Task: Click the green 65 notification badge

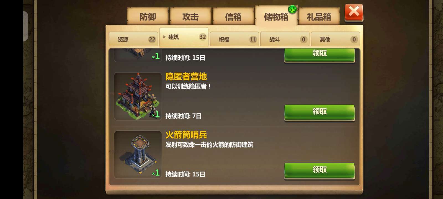Action: click(x=292, y=9)
